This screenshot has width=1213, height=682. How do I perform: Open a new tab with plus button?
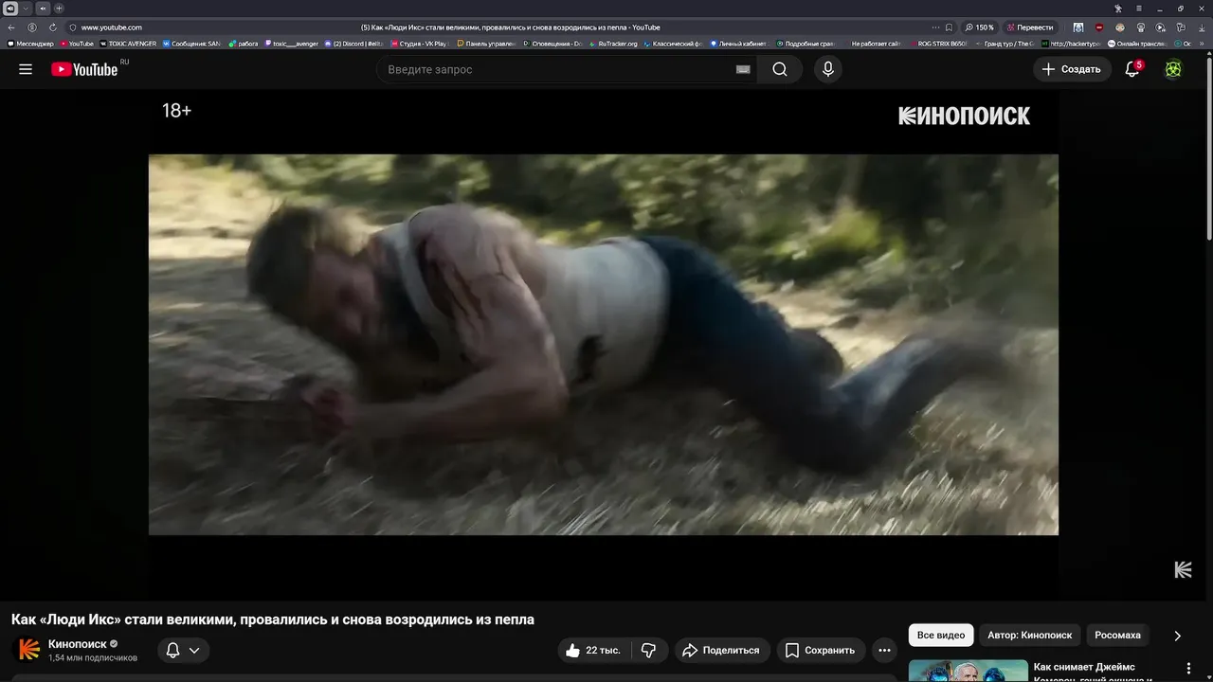[59, 9]
